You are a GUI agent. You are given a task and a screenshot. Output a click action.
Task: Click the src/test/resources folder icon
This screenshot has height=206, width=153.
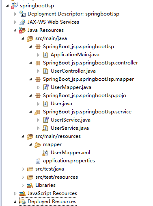30,177
